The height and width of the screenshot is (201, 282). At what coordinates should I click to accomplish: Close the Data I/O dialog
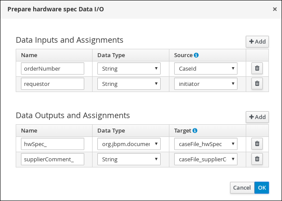pyautogui.click(x=274, y=9)
